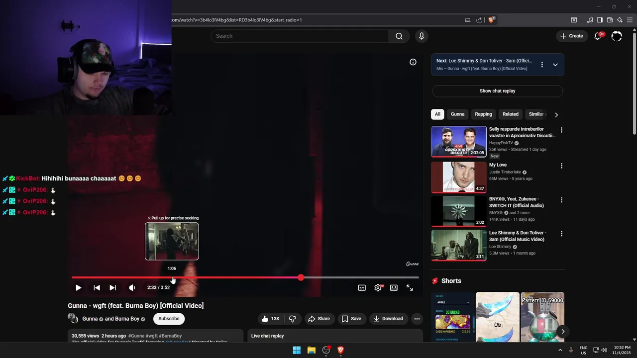Click the info card icon on the video
Screen dimensions: 637x358
(413, 62)
